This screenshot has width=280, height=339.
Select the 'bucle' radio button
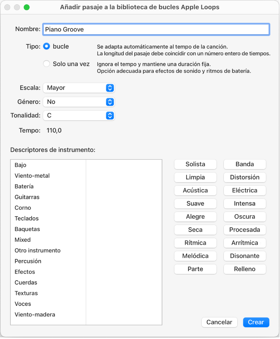pyautogui.click(x=46, y=47)
